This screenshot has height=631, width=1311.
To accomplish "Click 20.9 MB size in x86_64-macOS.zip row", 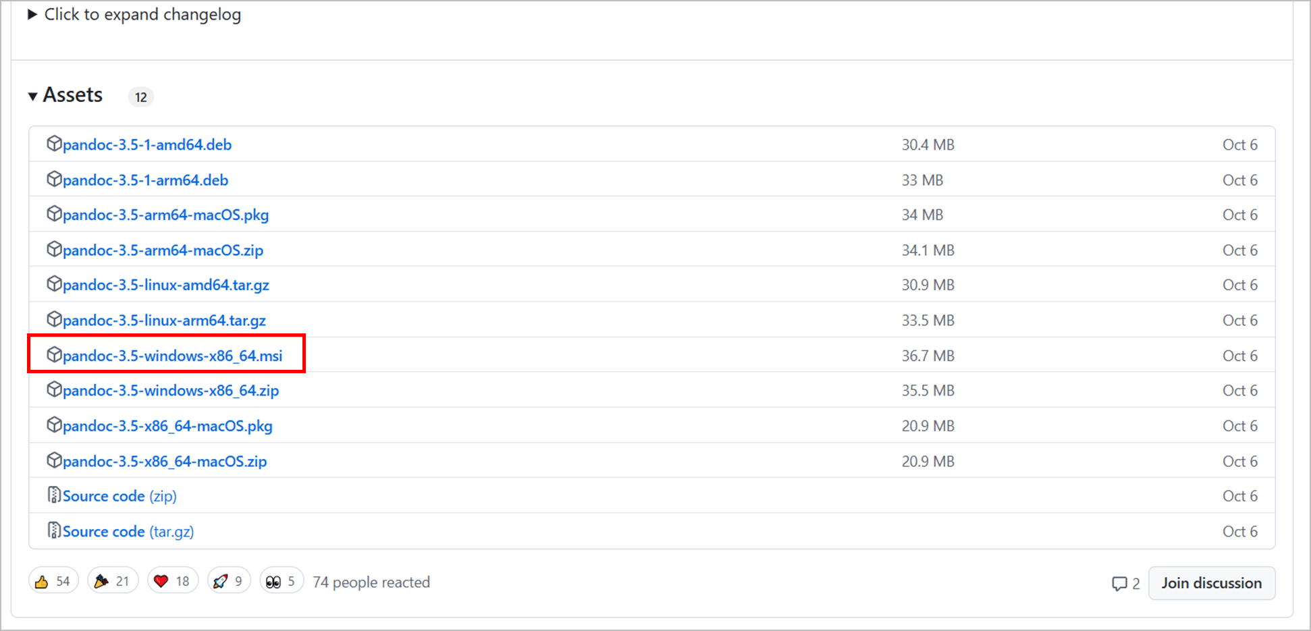I will pyautogui.click(x=928, y=462).
